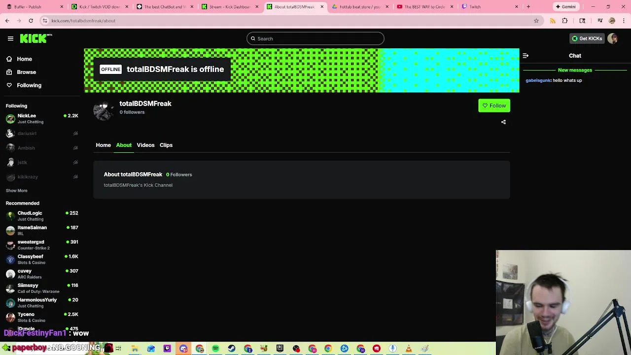This screenshot has width=631, height=355.
Task: Close the About totalBDSMFreak browser tab
Action: (x=322, y=6)
